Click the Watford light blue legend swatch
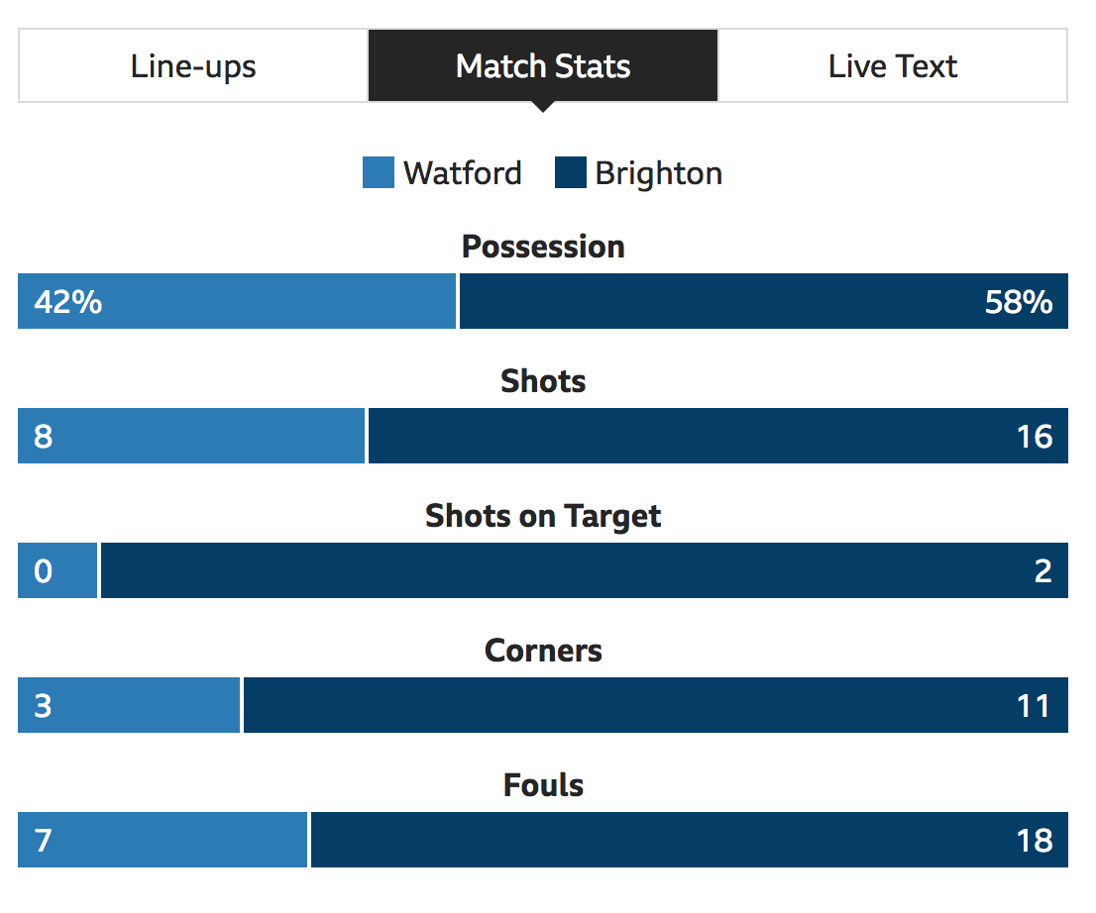The height and width of the screenshot is (913, 1096). (x=379, y=172)
